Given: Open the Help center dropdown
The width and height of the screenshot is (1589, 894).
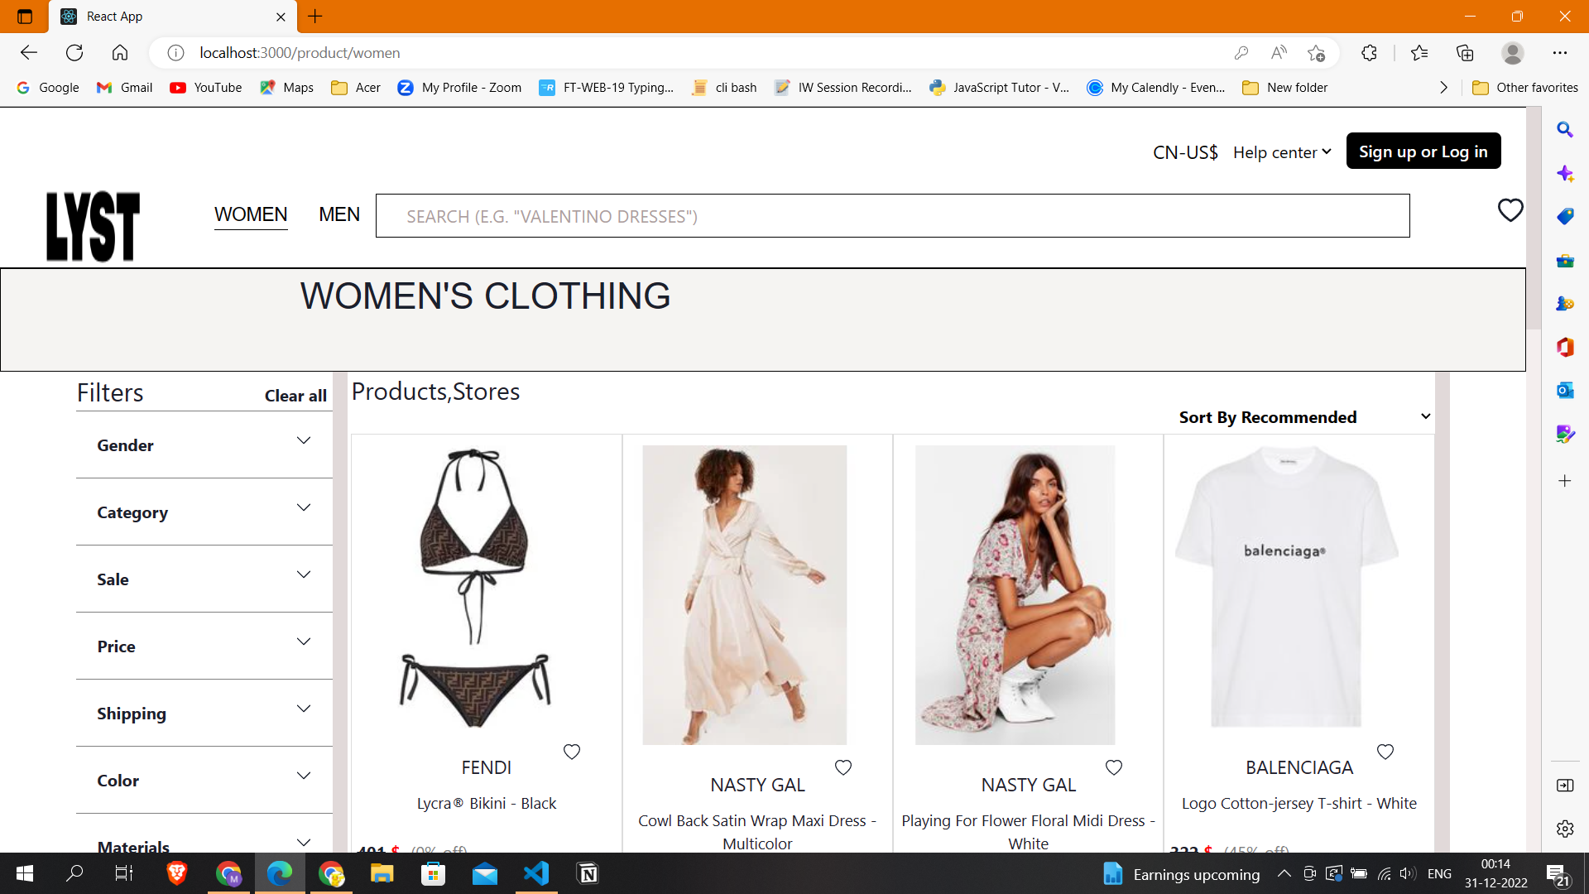Looking at the screenshot, I should [1282, 152].
